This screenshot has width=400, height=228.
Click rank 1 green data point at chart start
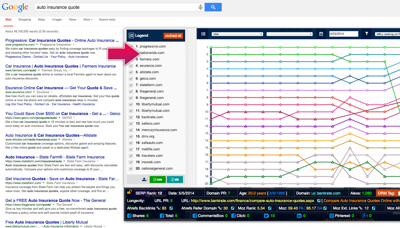211,47
